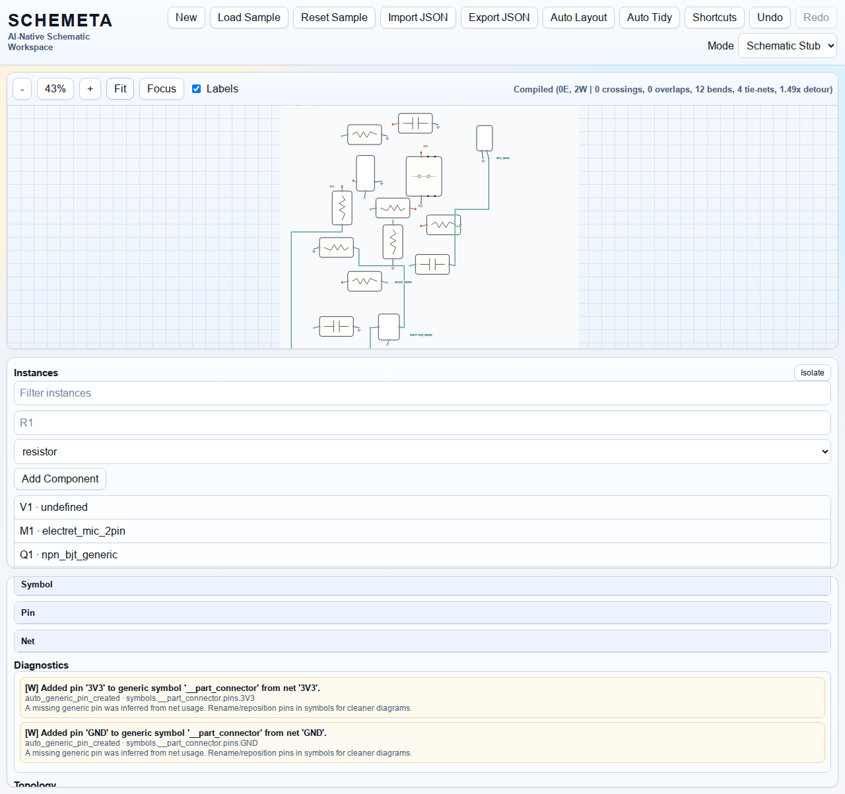Image resolution: width=845 pixels, height=794 pixels.
Task: Click the Filter instances field
Action: tap(422, 393)
